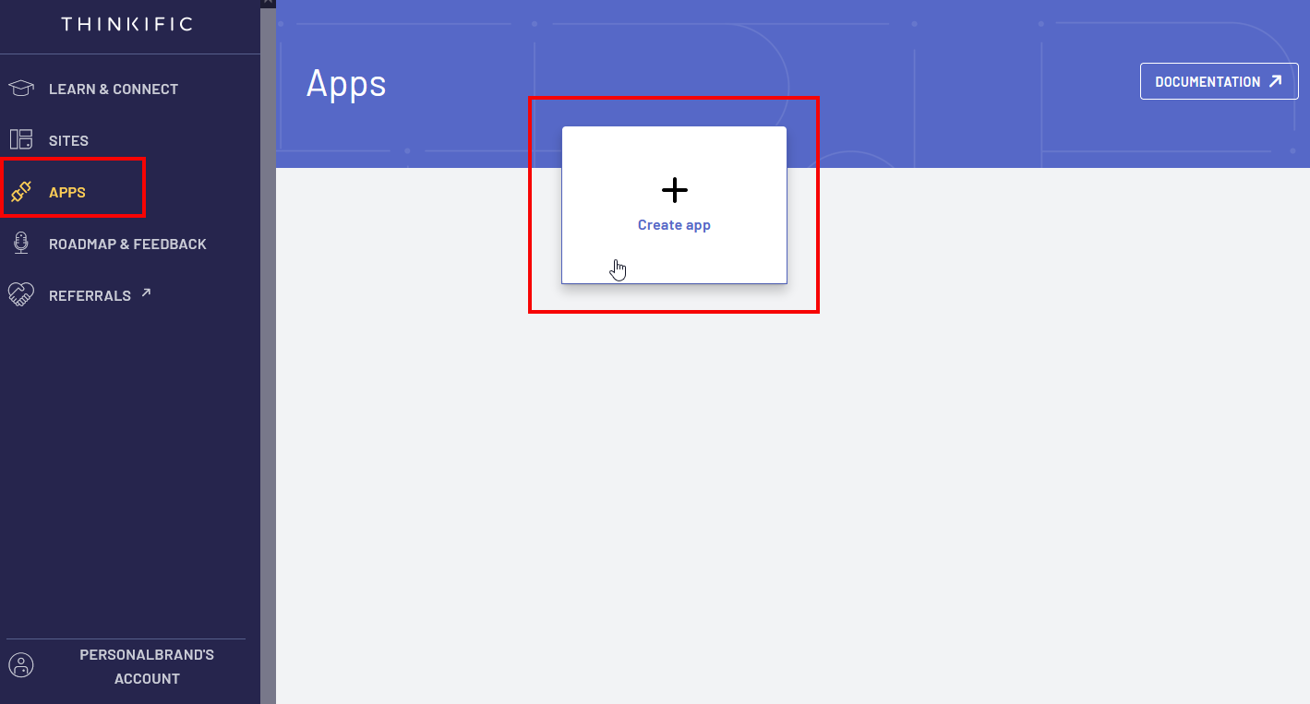The width and height of the screenshot is (1310, 704).
Task: Click the yellow plug Apps icon
Action: click(21, 192)
